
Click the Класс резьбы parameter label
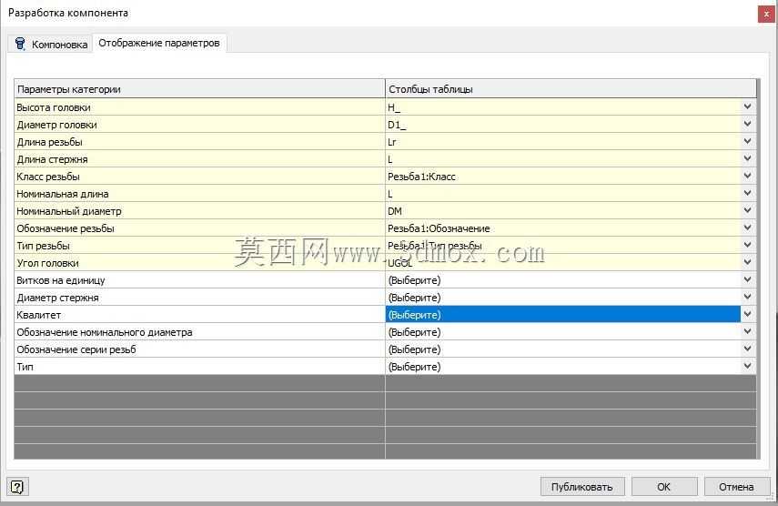click(48, 177)
